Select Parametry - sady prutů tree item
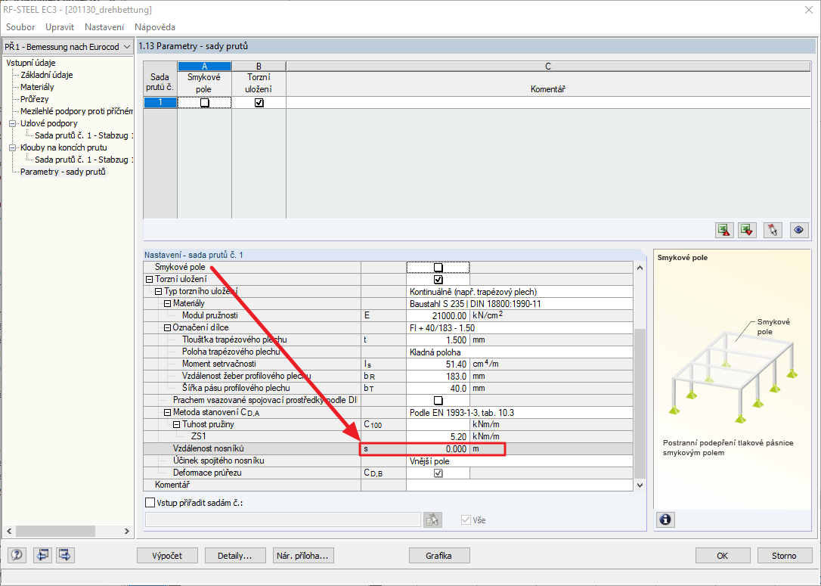This screenshot has width=821, height=586. [63, 172]
